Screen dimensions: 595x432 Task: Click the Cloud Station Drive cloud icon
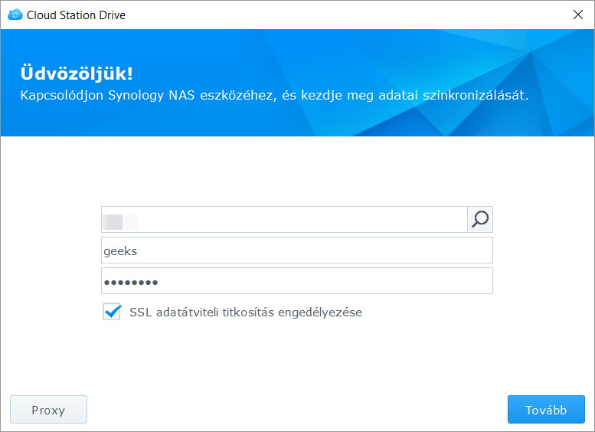[15, 15]
